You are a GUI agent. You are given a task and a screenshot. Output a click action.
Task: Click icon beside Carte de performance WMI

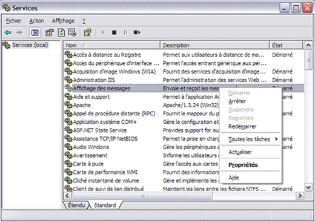[x=68, y=172]
